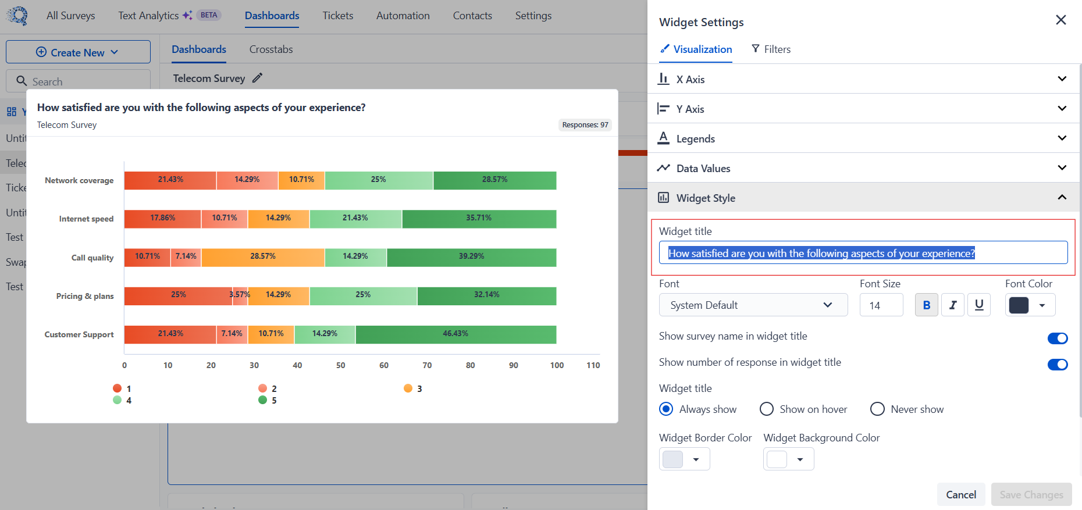This screenshot has height=510, width=1082.
Task: Click the search magnifier icon
Action: [x=22, y=81]
